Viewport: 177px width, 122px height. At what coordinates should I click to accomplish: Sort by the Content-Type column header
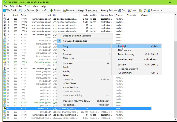click(107, 15)
